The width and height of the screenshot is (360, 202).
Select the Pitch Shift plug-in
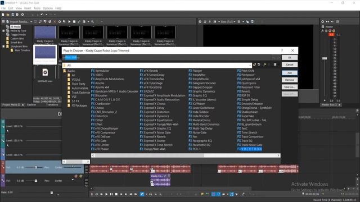247,71
